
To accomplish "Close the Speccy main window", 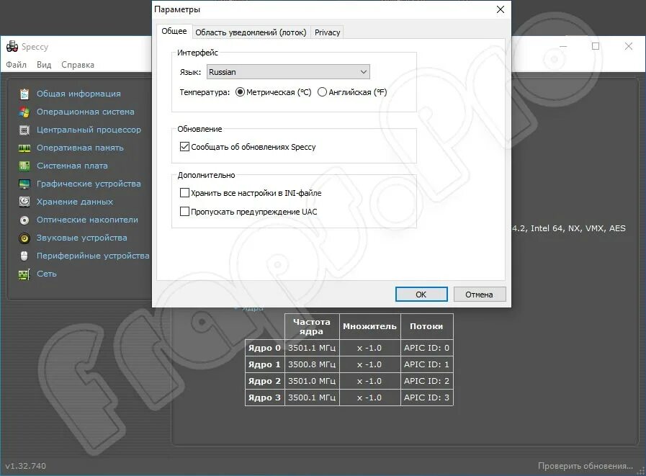I will click(628, 46).
